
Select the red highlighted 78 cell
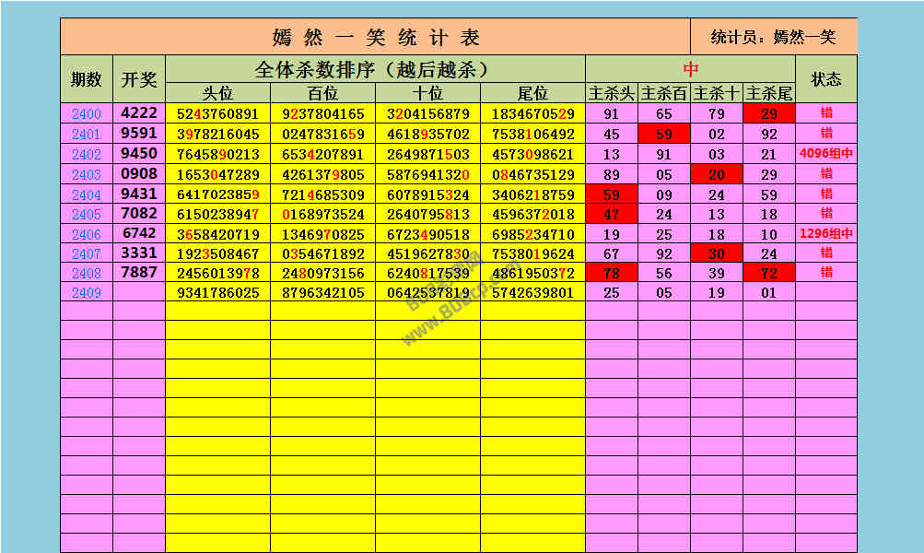pyautogui.click(x=612, y=274)
